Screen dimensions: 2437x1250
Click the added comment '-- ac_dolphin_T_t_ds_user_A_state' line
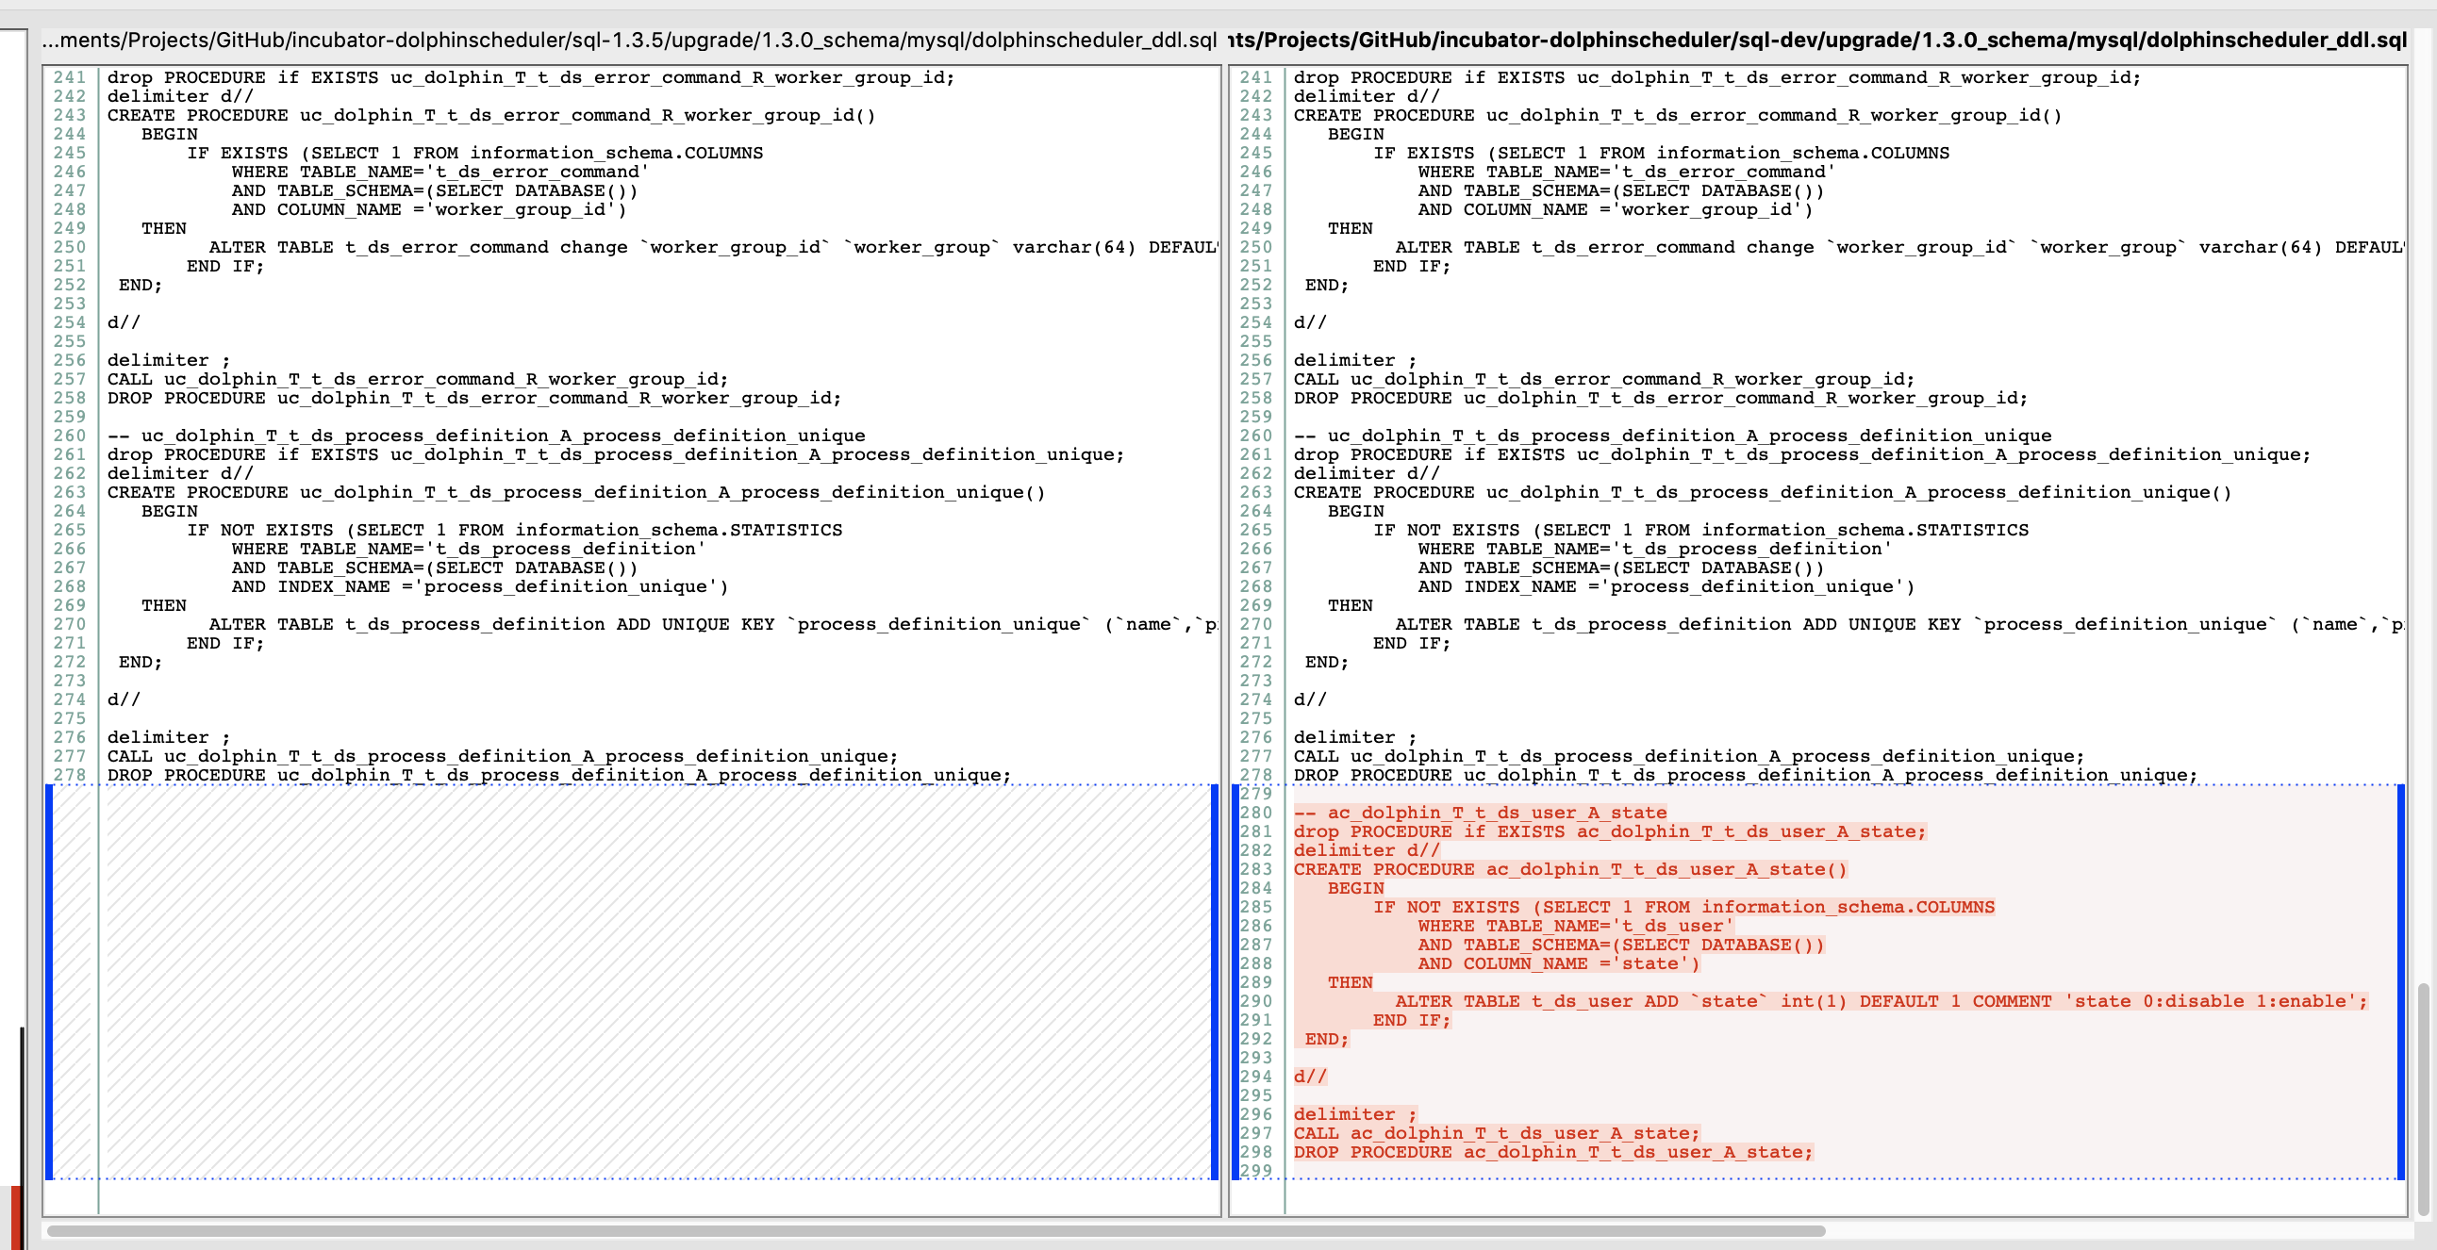(1480, 814)
